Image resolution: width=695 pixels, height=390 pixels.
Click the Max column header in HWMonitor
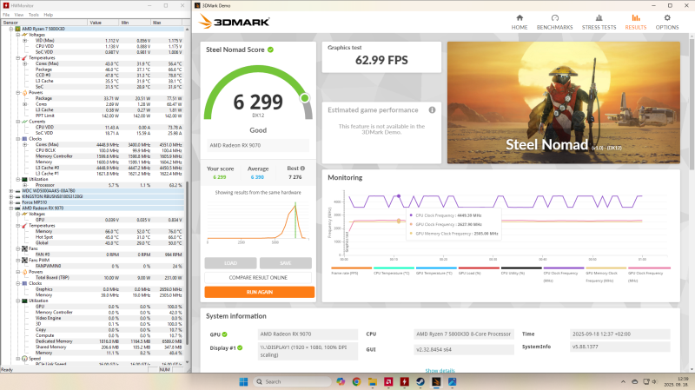tap(166, 23)
